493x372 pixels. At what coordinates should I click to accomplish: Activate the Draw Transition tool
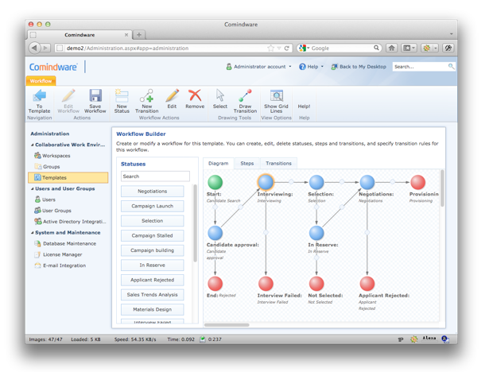(245, 101)
